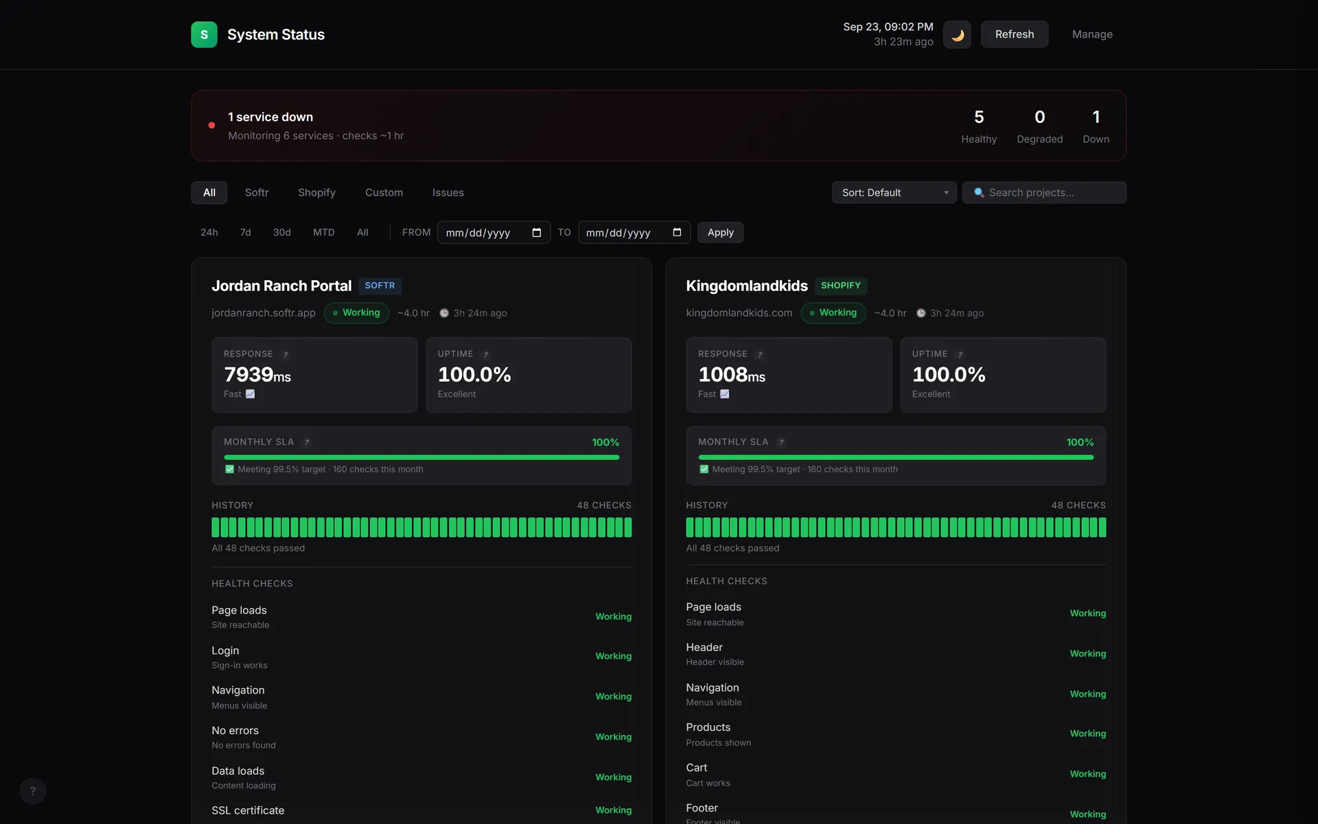The width and height of the screenshot is (1318, 824).
Task: Open jordanranch.softr.app link
Action: (264, 313)
